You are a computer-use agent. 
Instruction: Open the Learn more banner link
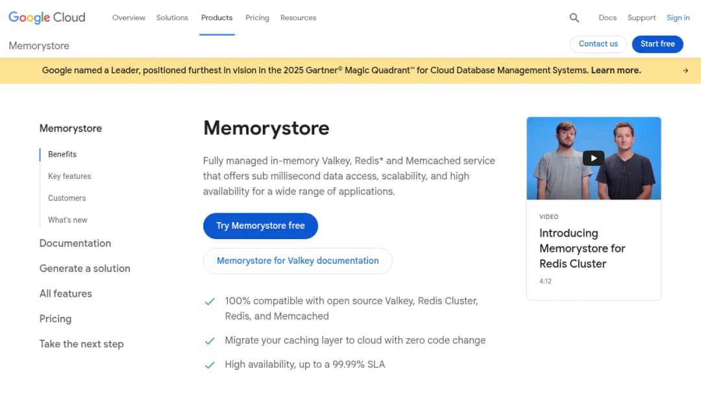(x=615, y=71)
